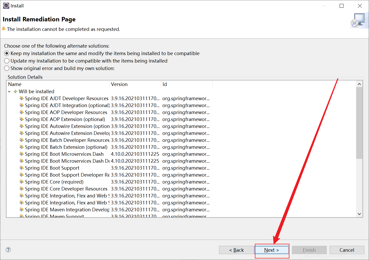Screen dimensions: 369x260
Task: Click the Id cell of Spring IDE Boot Support row
Action: (186, 168)
